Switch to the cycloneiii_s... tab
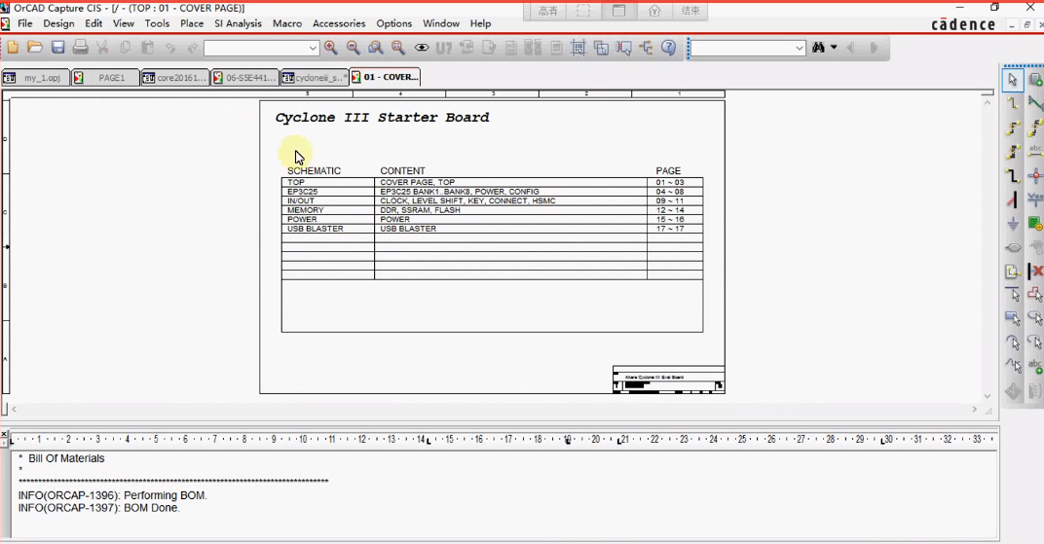This screenshot has height=544, width=1044. point(315,78)
